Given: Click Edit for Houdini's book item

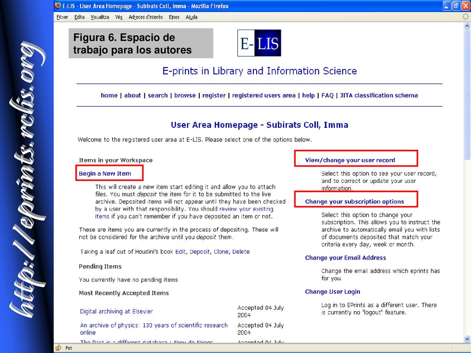Looking at the screenshot, I should point(180,251).
